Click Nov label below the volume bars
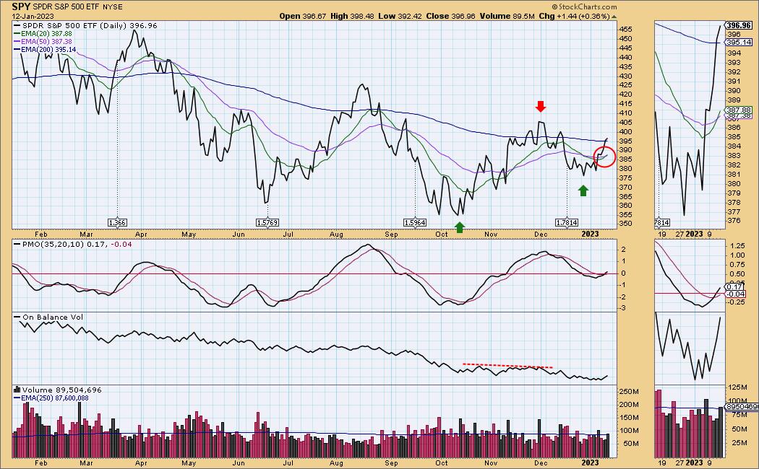Screen dimensions: 759x469 tap(491, 463)
